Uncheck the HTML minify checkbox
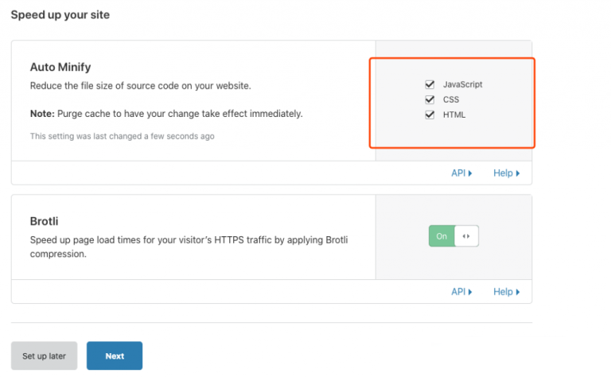611x377 pixels. (430, 115)
